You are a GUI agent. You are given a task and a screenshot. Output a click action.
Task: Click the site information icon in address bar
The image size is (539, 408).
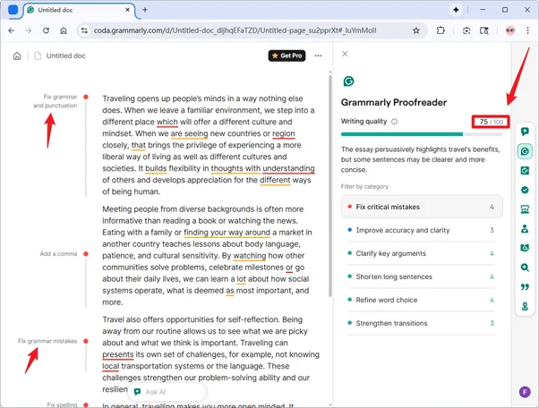pos(84,30)
